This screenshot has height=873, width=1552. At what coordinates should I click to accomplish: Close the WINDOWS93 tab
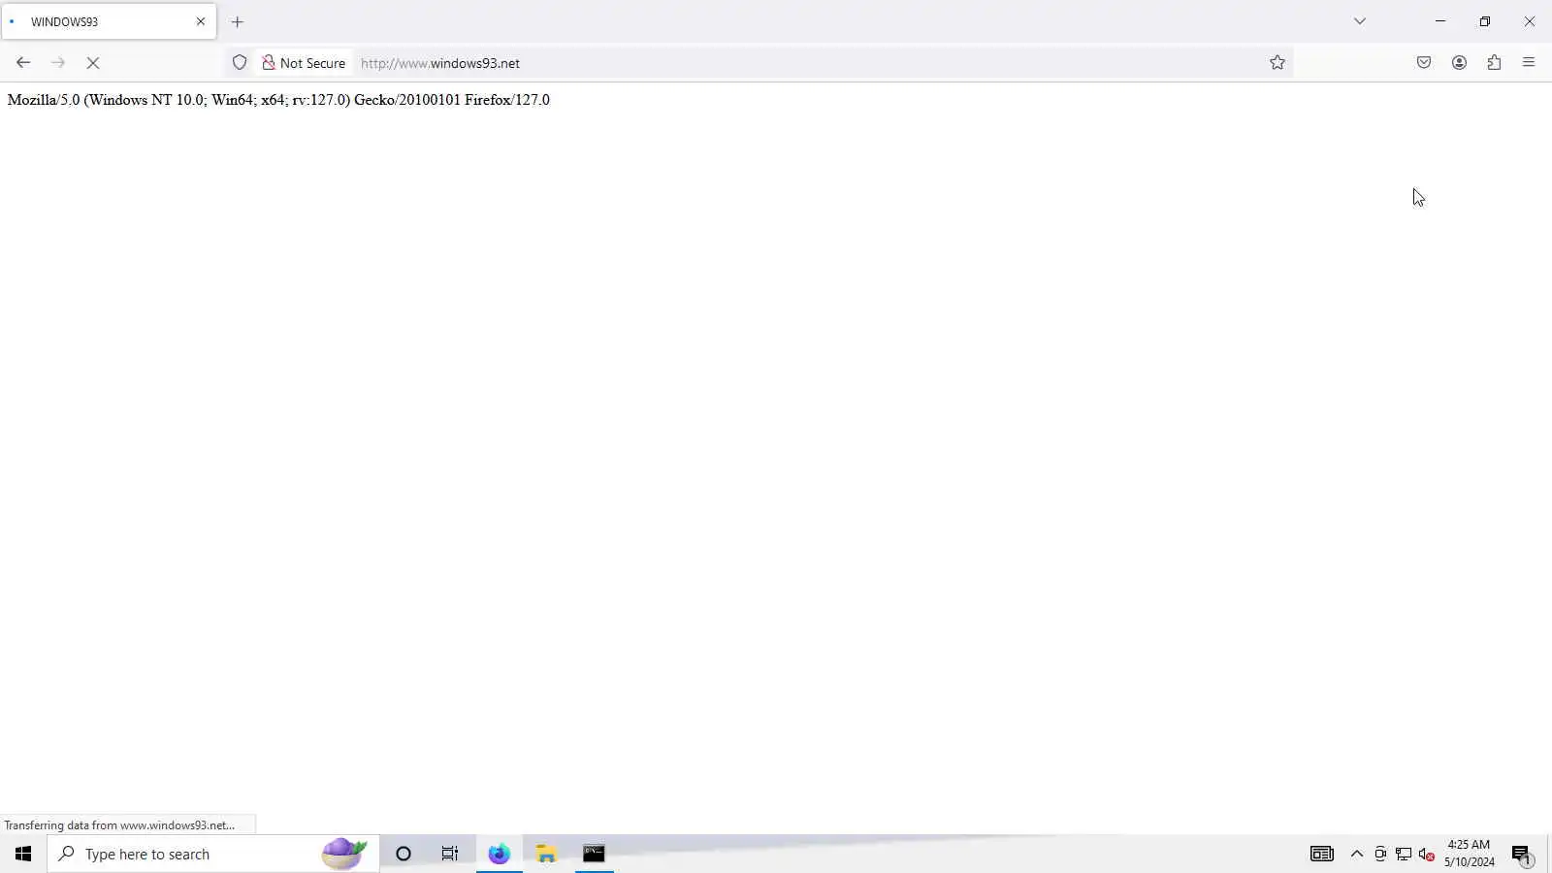201,21
